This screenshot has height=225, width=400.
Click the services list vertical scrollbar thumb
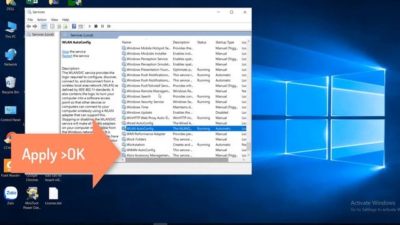pyautogui.click(x=249, y=146)
